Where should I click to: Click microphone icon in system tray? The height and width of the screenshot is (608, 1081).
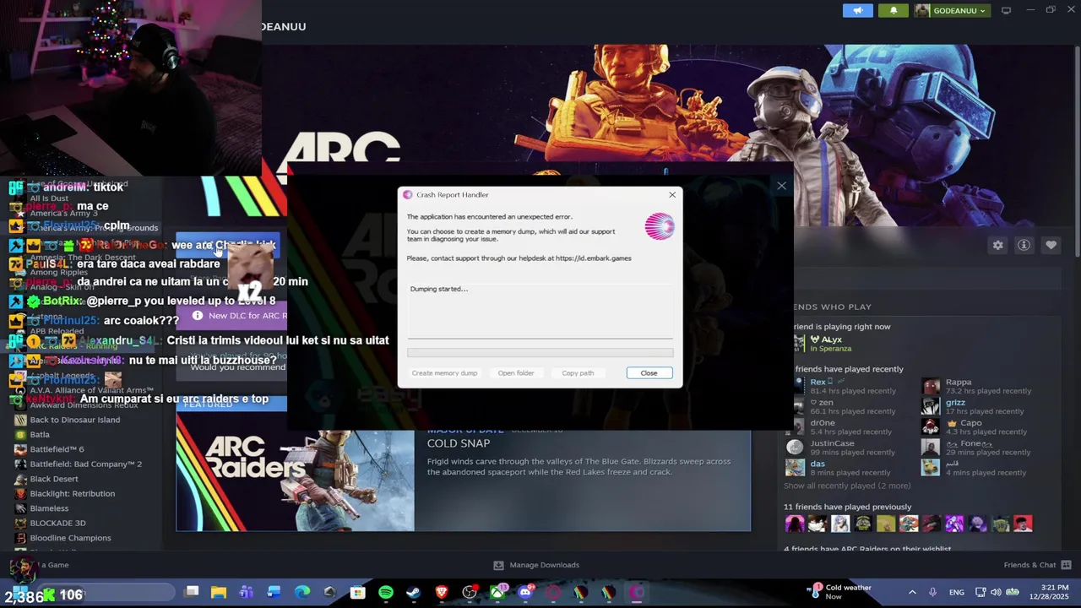932,593
